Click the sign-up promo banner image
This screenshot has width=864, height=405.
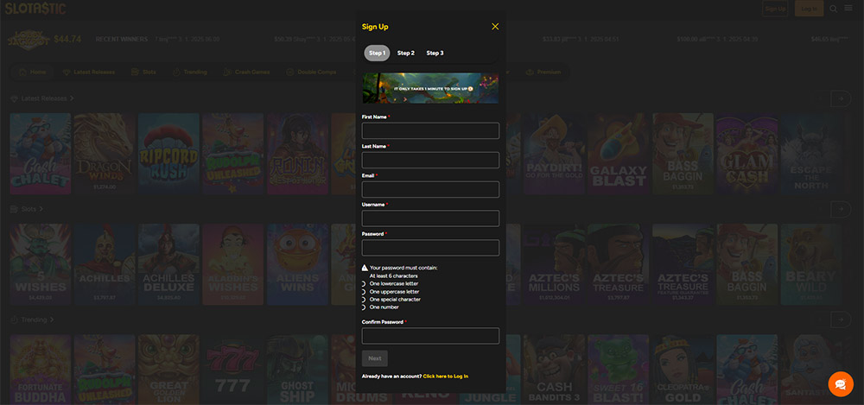click(x=430, y=87)
